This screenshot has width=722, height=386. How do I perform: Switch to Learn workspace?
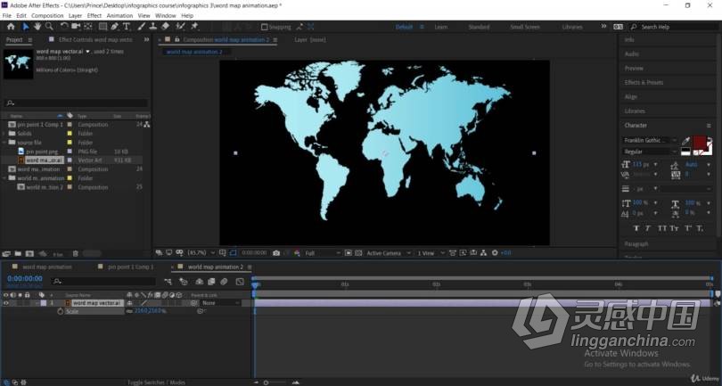440,27
